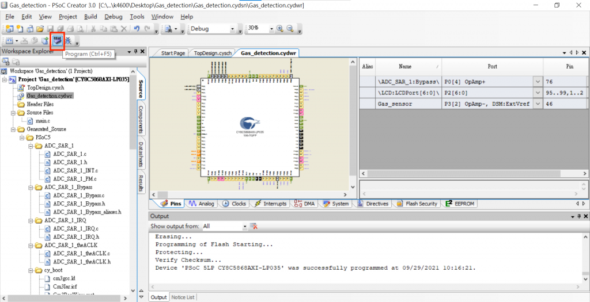The height and width of the screenshot is (302, 590).
Task: Click the Save All toolbar icon
Action: coord(60,29)
